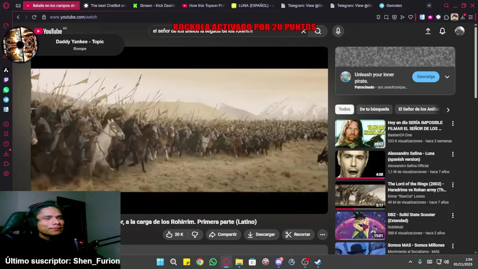Open a new browser tab with plus
The image size is (478, 269).
click(x=429, y=6)
